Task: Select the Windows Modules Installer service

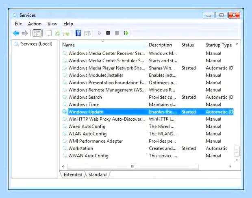Action: click(148, 75)
